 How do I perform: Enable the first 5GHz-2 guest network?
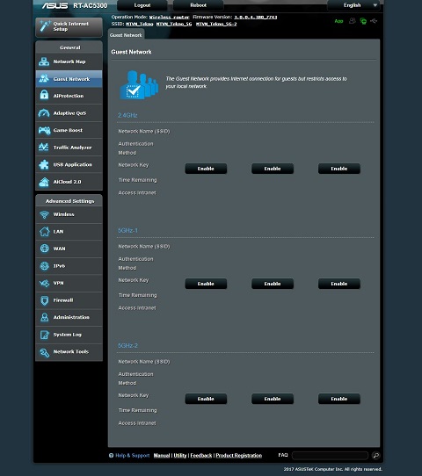click(x=206, y=399)
